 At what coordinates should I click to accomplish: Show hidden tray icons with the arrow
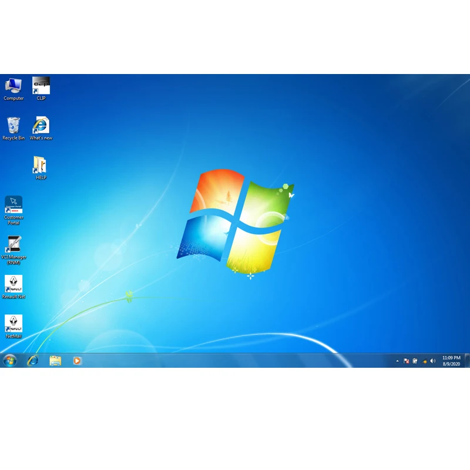click(398, 361)
